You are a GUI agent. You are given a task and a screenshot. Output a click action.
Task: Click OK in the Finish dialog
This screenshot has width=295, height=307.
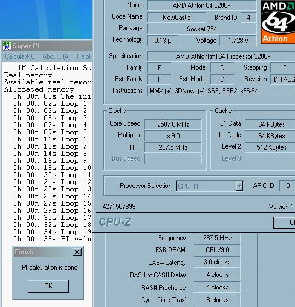48,286
